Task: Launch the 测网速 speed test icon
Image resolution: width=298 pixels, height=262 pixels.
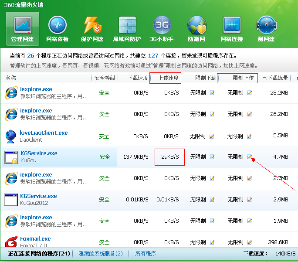Action: tap(266, 25)
